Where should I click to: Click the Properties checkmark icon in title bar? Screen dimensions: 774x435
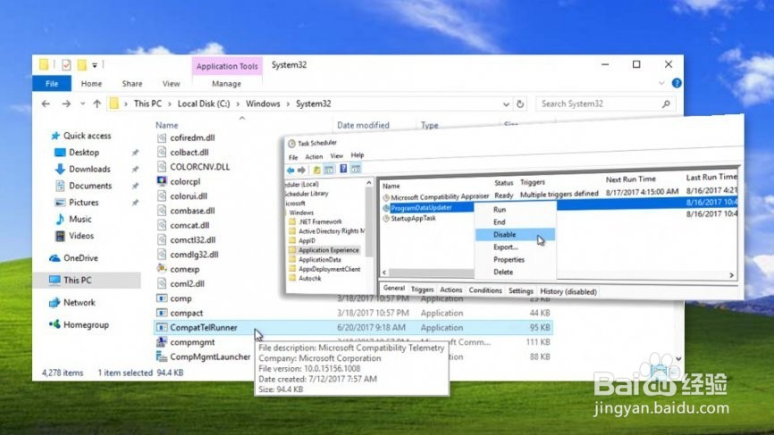pyautogui.click(x=67, y=64)
